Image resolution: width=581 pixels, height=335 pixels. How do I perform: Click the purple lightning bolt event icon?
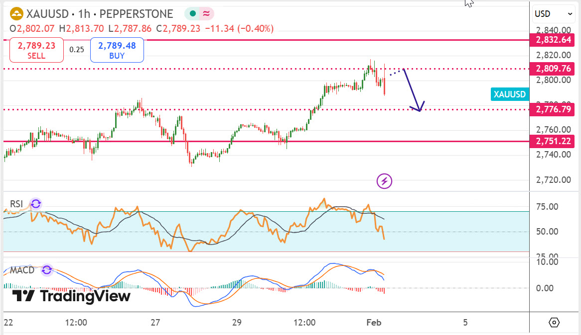[384, 181]
